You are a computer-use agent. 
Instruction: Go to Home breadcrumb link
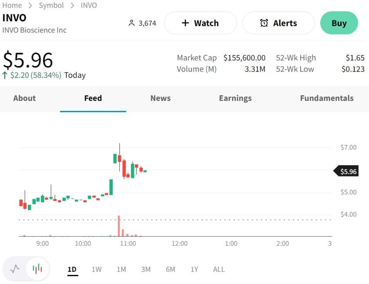tap(12, 5)
